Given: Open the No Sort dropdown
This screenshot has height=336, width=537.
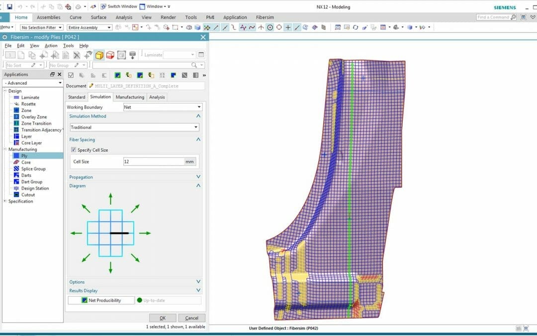Looking at the screenshot, I should click(25, 65).
